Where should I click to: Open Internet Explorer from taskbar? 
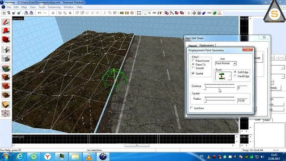pos(20,157)
